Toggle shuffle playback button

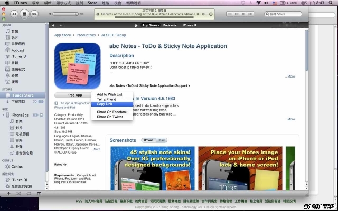click(x=18, y=194)
